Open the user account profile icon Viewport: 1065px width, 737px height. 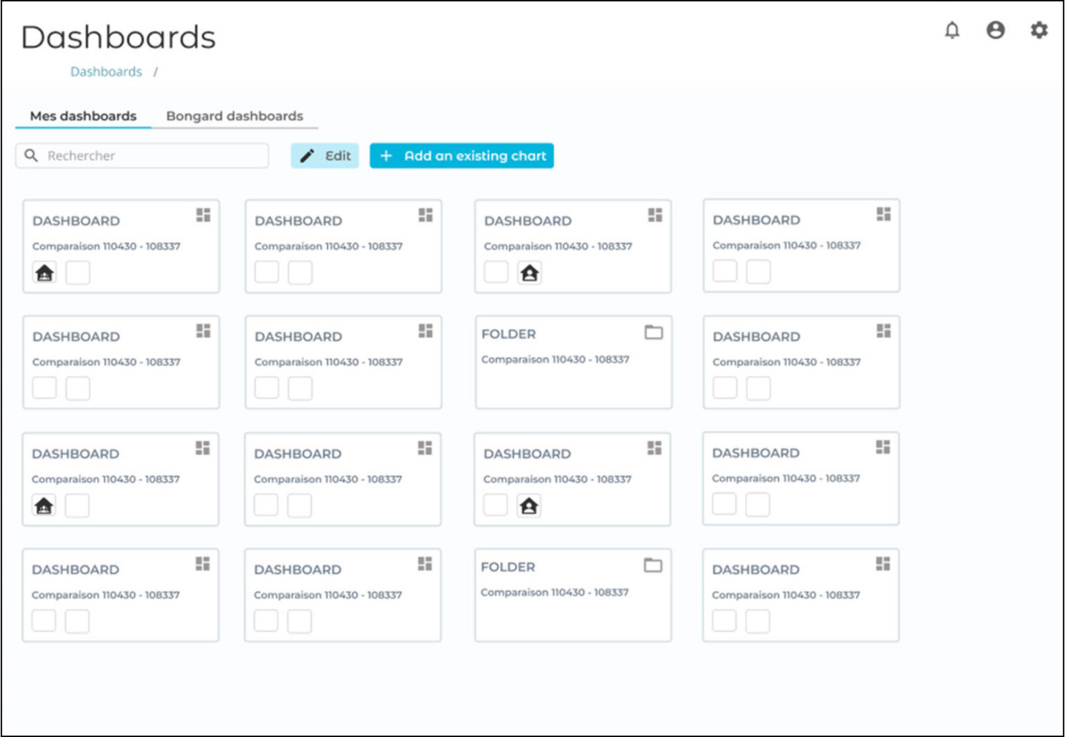[x=995, y=30]
